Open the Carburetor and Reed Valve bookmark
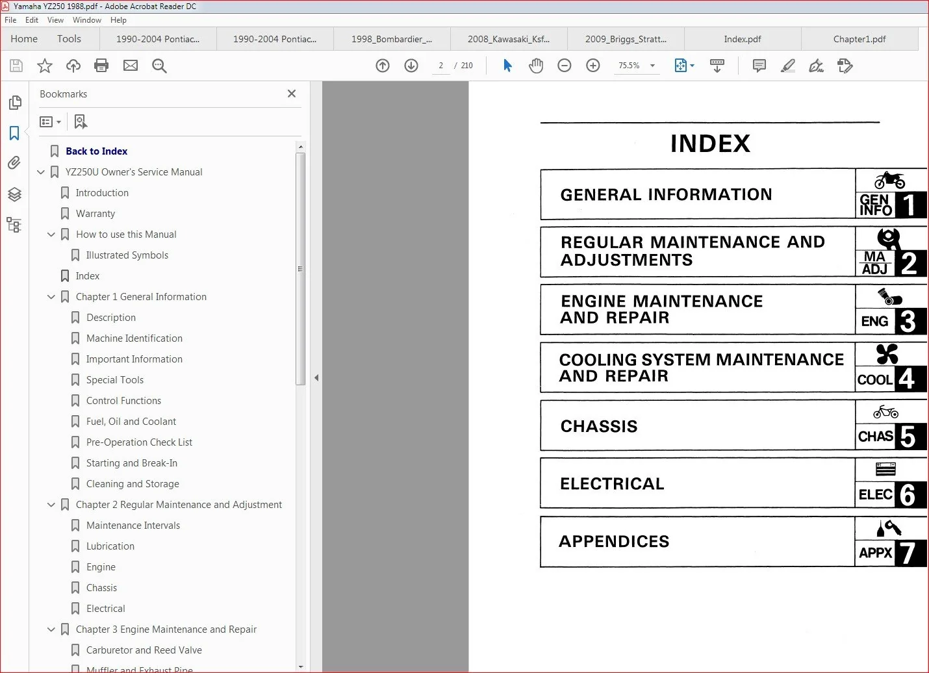Image resolution: width=929 pixels, height=673 pixels. click(144, 650)
